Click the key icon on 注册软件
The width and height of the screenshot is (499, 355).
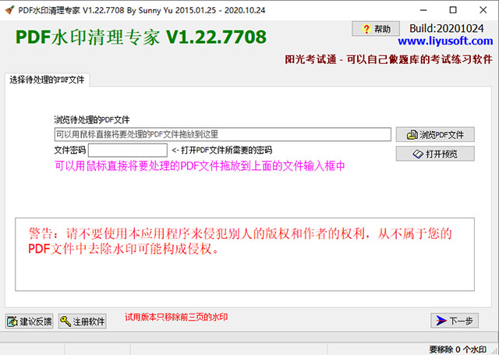pos(65,321)
